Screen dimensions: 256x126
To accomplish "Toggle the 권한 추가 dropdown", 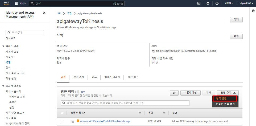I will [228, 93].
